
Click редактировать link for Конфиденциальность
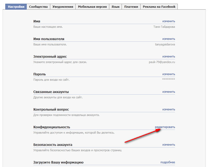pos(165,127)
